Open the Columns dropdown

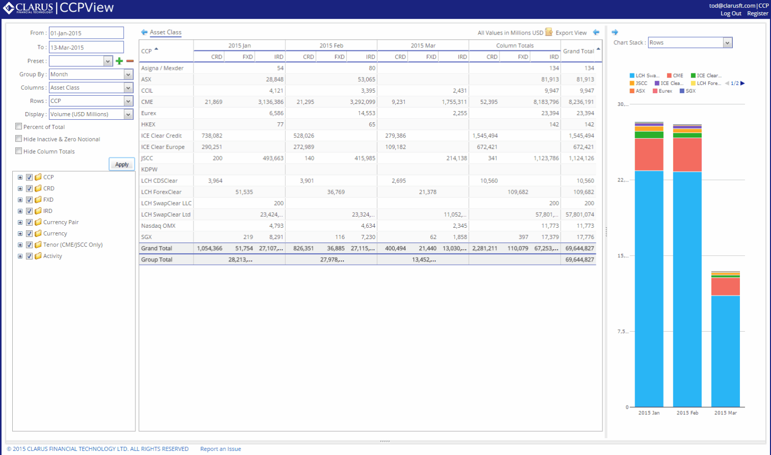[x=128, y=88]
